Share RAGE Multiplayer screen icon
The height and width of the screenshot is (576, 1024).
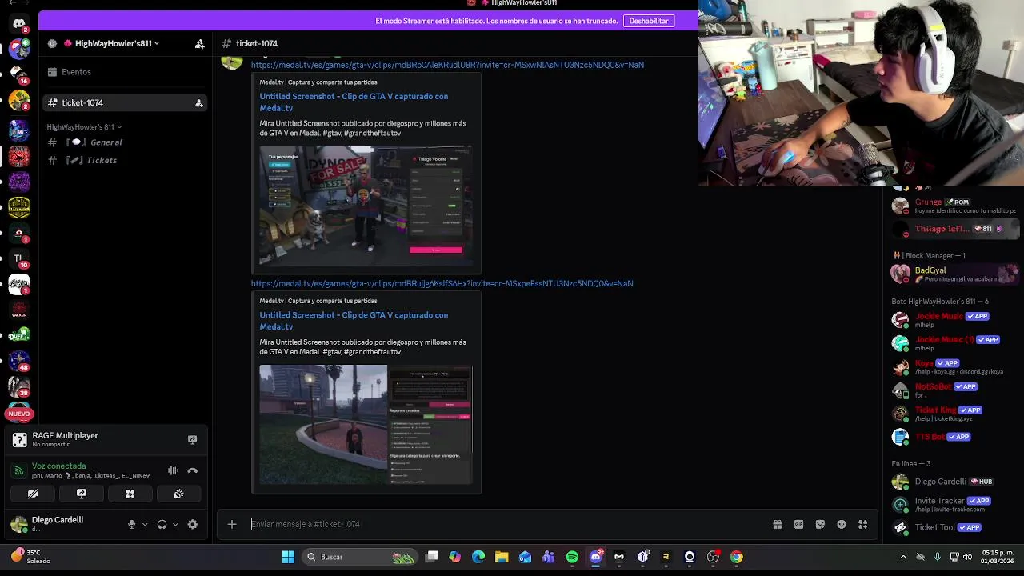pos(192,439)
